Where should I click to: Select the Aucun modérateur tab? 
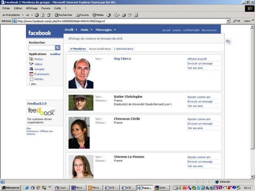(x=100, y=49)
